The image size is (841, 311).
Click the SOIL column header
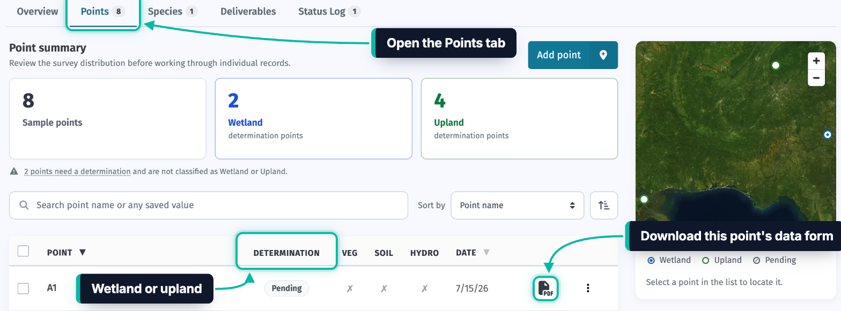[384, 253]
